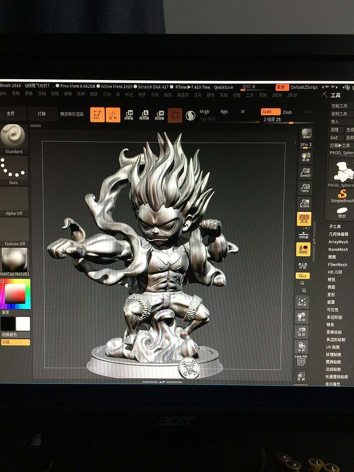Toggle Transparency (透明) button
The height and width of the screenshot is (472, 354).
click(301, 376)
